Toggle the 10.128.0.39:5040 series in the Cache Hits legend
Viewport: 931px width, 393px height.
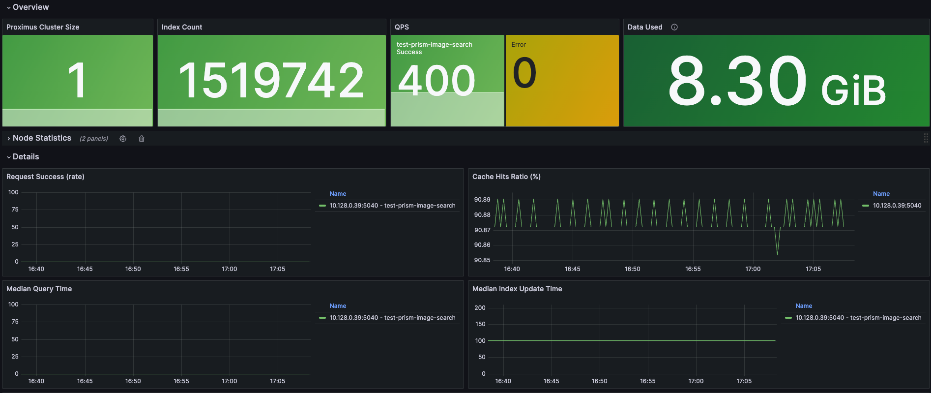(897, 206)
